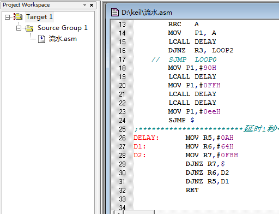The height and width of the screenshot is (214, 279).
Task: Select the Target 1 tree item
Action: (x=39, y=17)
